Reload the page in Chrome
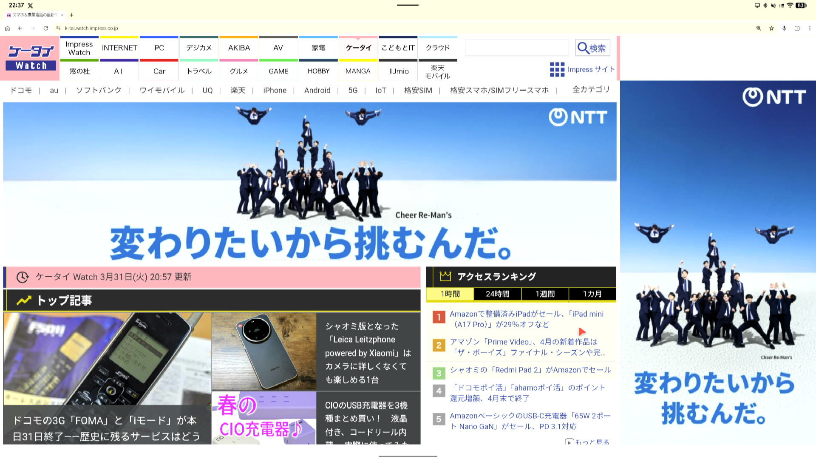The width and height of the screenshot is (816, 459). click(45, 28)
